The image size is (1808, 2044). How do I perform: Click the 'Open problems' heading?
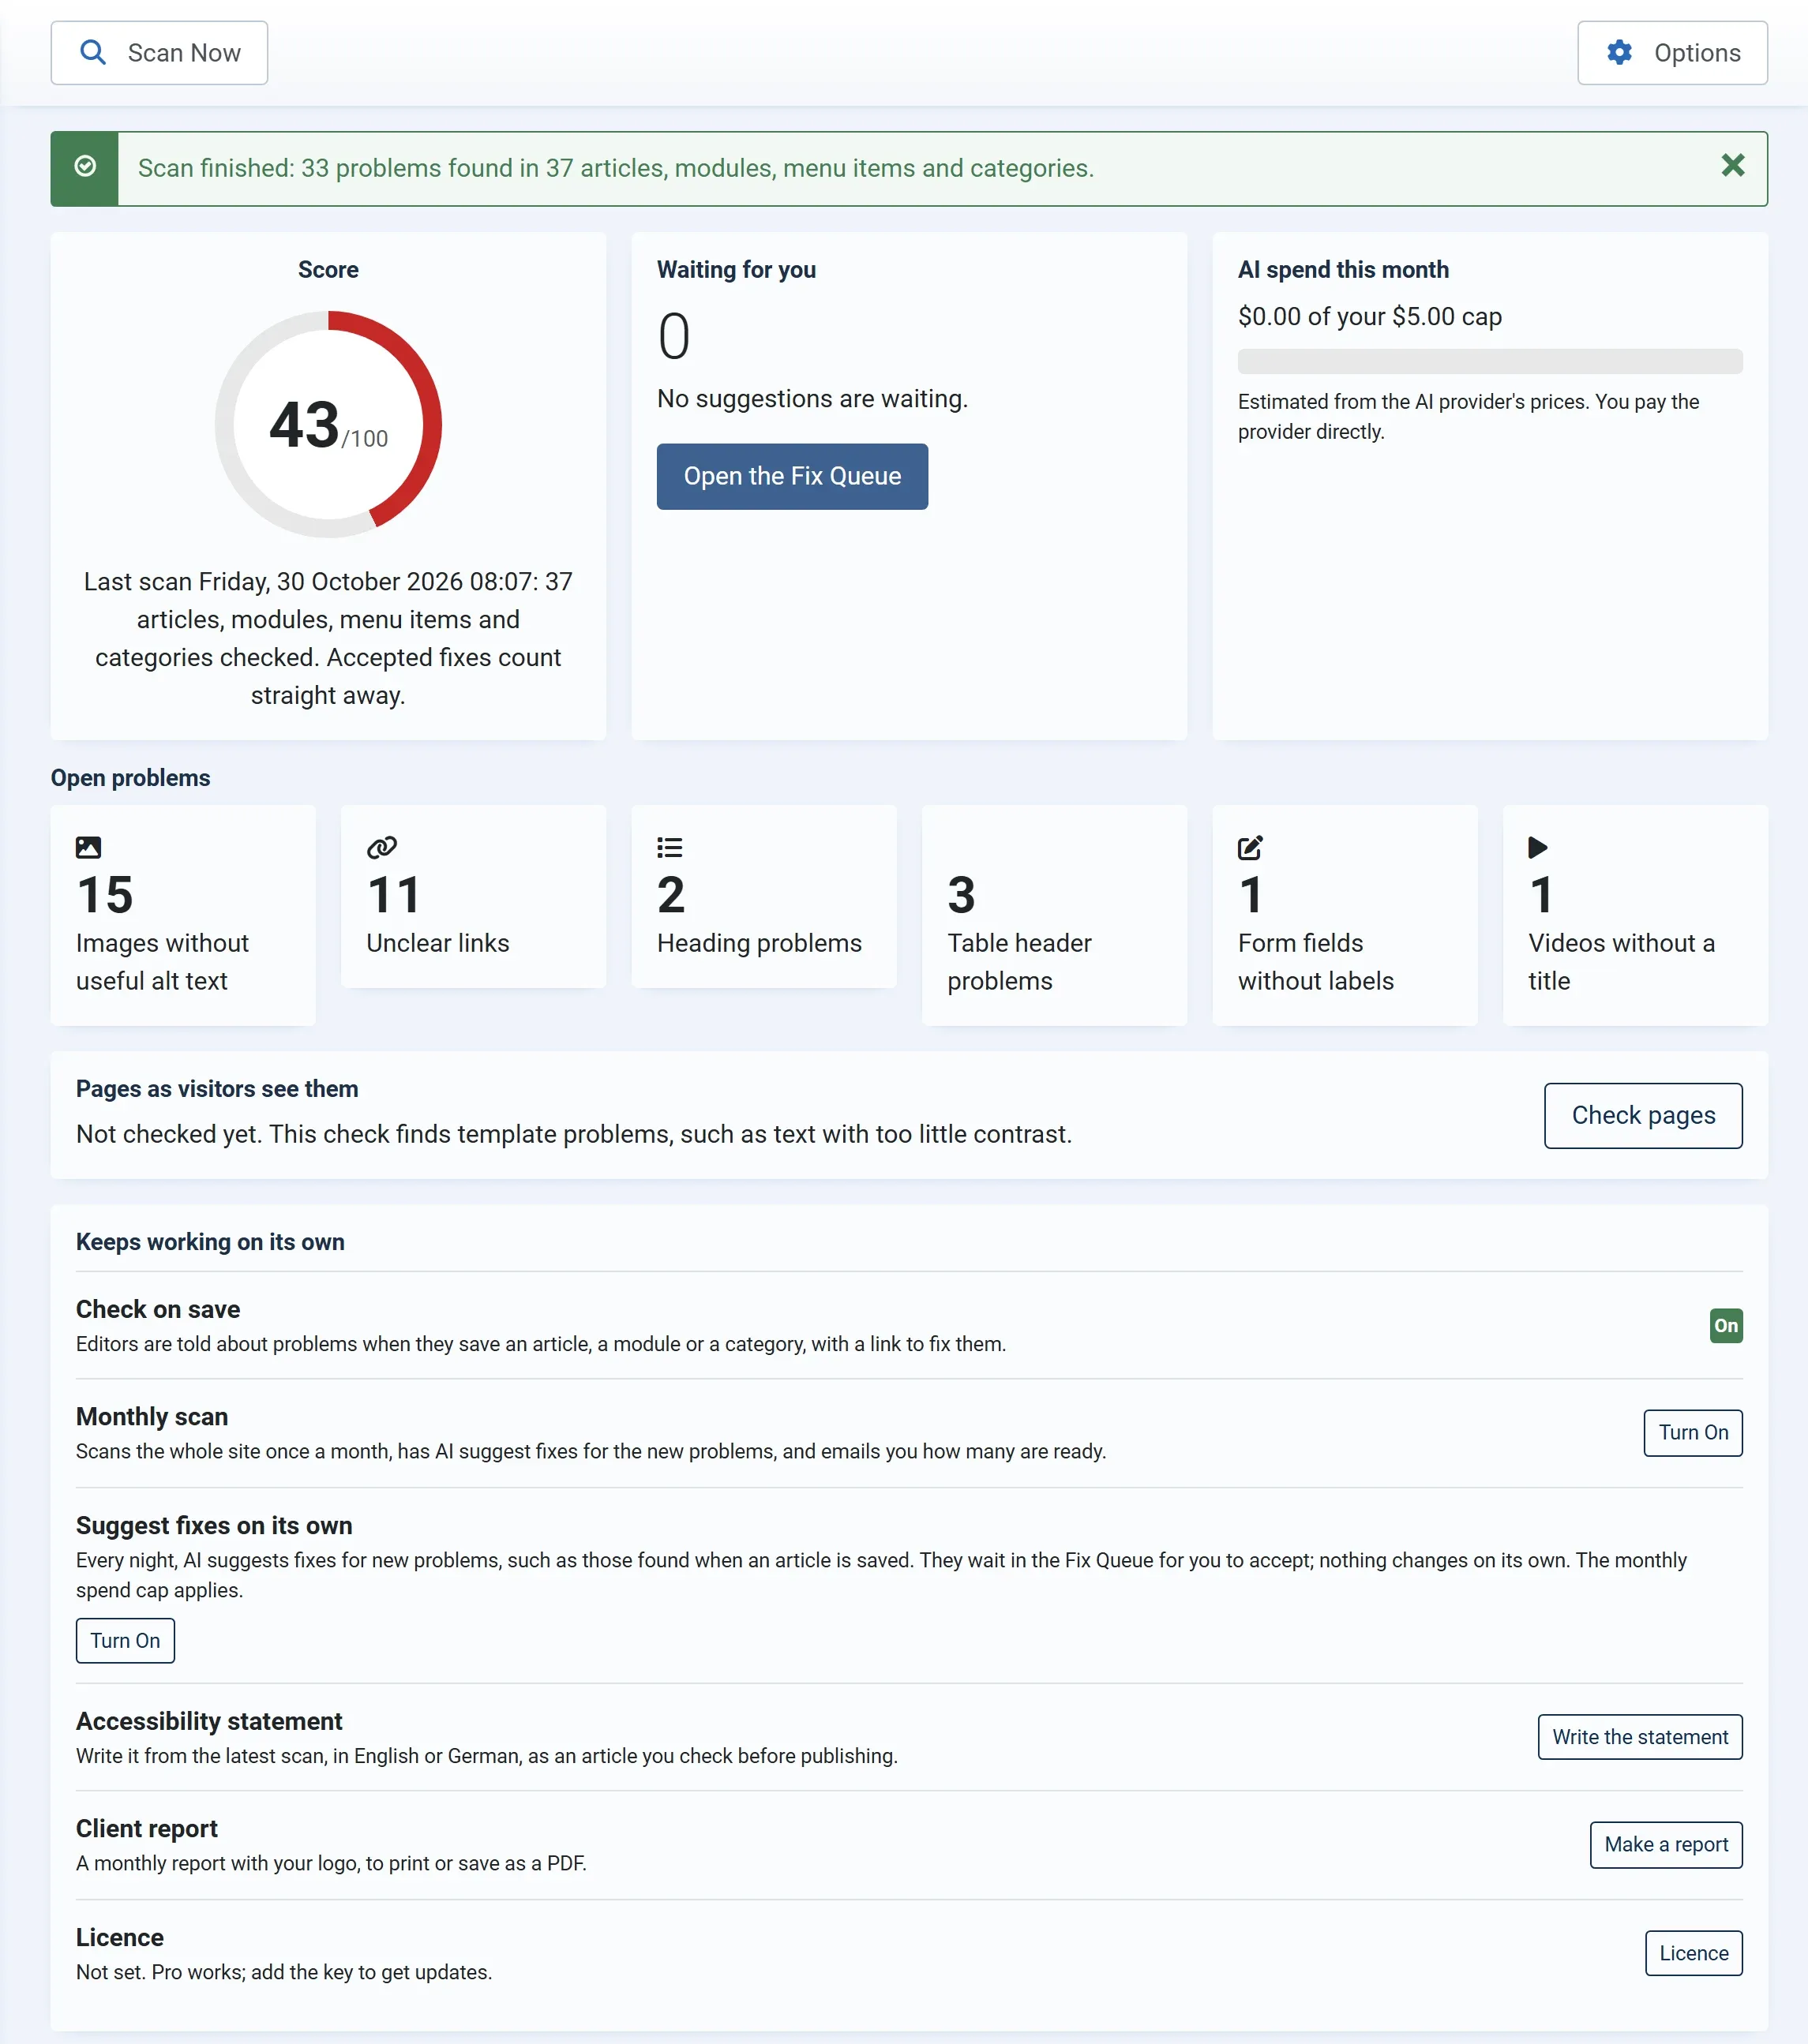[130, 778]
